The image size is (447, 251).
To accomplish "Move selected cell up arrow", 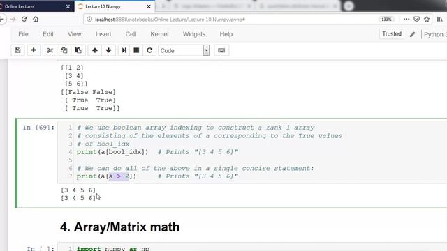I will 95,50.
